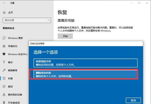Viewport: 151px width, 104px height.
Task: Choose the 删除所有内容 option
Action: 85,74
